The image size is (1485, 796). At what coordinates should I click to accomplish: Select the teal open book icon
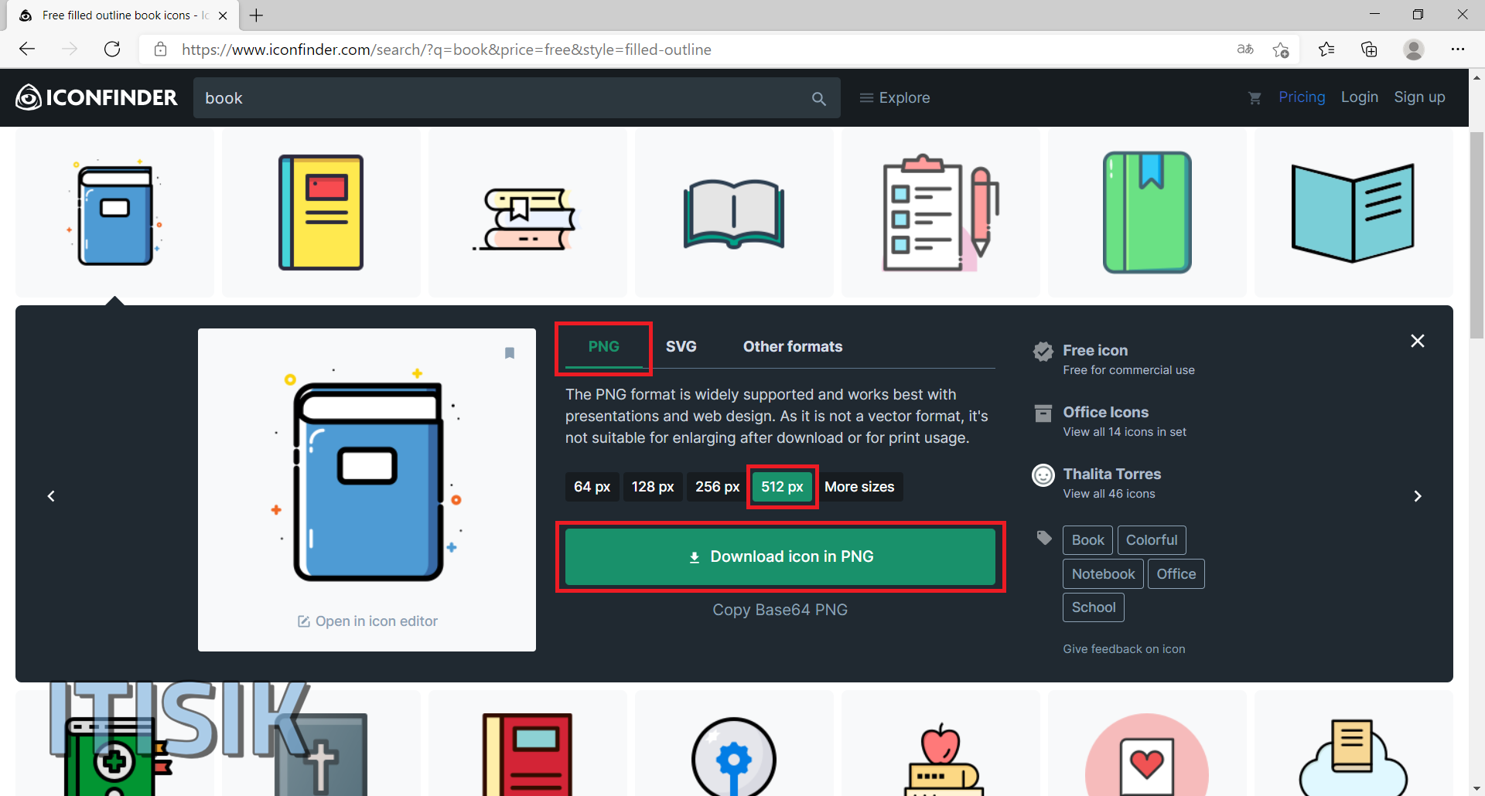(1354, 213)
